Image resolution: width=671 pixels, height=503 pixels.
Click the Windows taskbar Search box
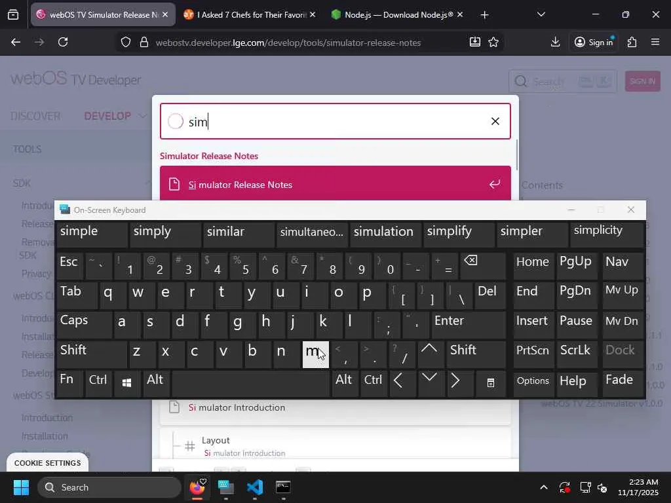click(109, 487)
